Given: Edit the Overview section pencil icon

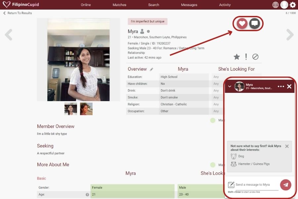Looking at the screenshot, I should [152, 69].
